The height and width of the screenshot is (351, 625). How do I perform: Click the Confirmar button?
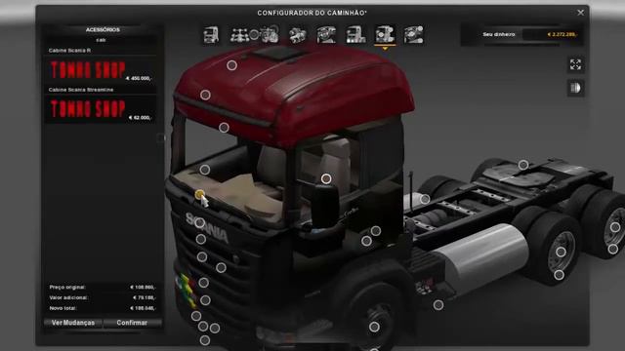point(132,323)
